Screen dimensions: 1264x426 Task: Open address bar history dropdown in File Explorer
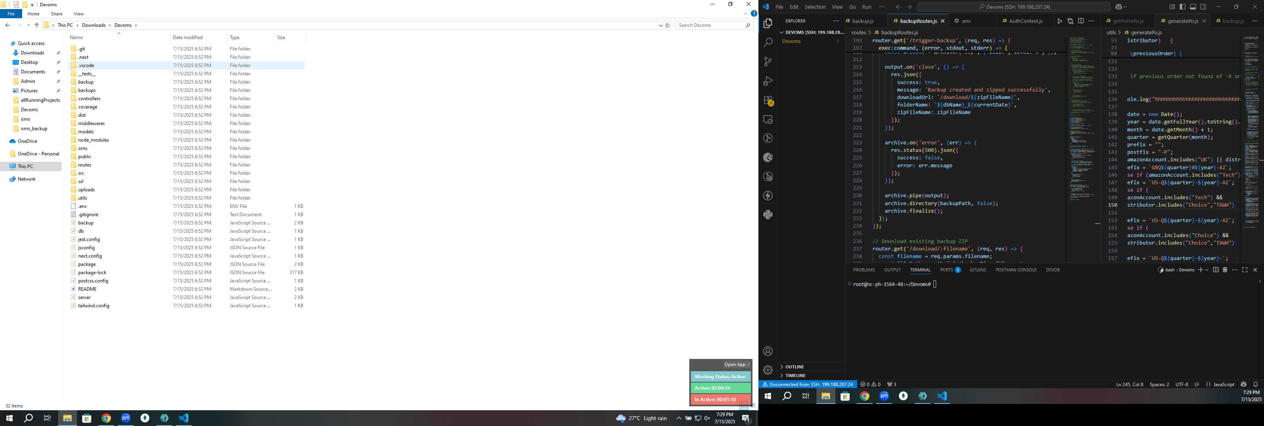coord(660,26)
